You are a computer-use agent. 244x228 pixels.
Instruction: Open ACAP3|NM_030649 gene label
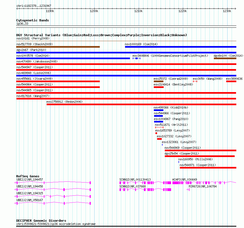click(185, 179)
